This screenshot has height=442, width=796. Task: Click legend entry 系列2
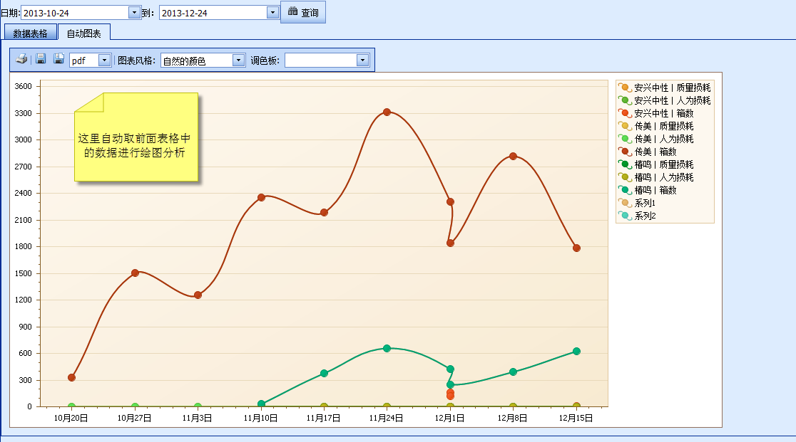click(x=637, y=216)
